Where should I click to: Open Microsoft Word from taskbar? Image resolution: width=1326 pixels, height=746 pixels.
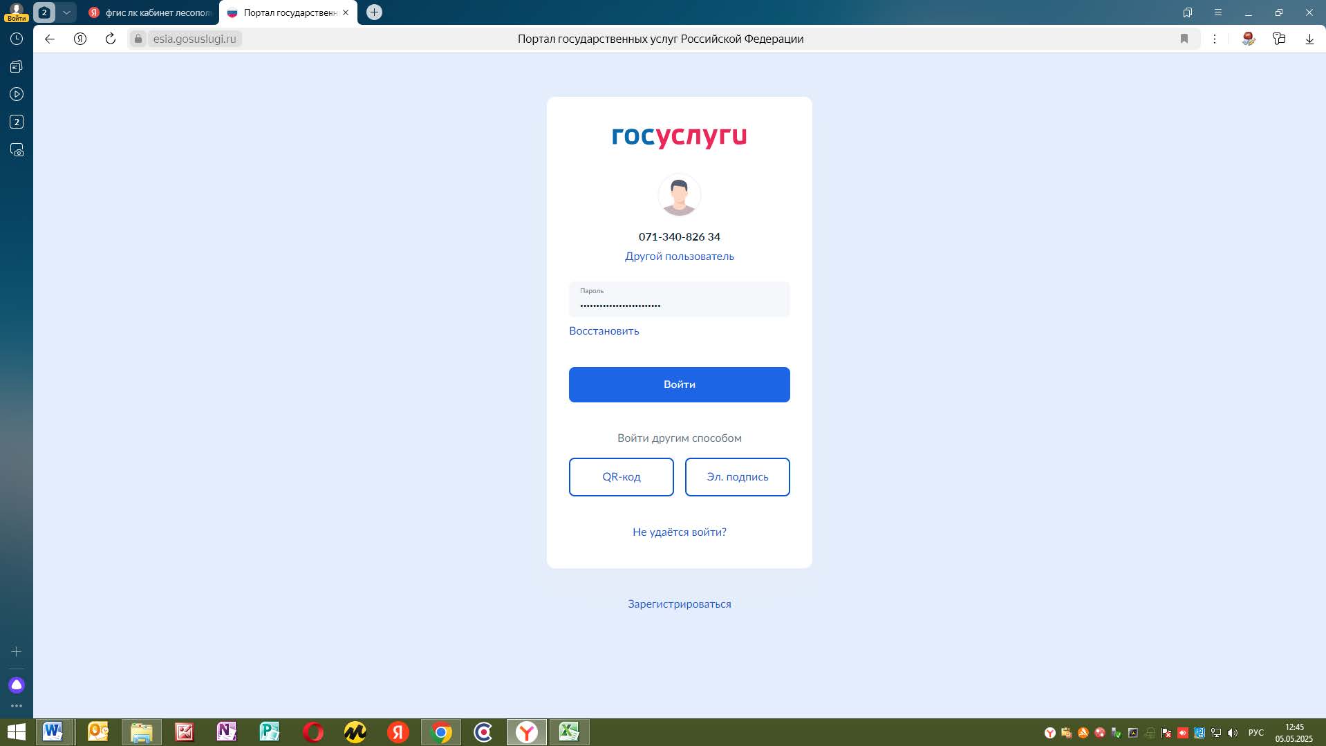[x=53, y=731]
